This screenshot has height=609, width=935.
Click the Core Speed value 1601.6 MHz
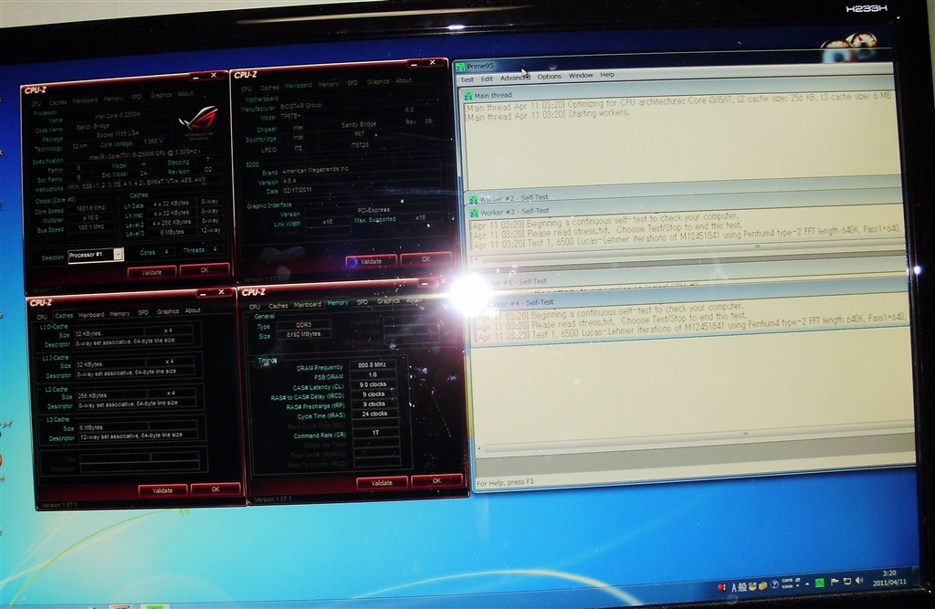coord(90,208)
